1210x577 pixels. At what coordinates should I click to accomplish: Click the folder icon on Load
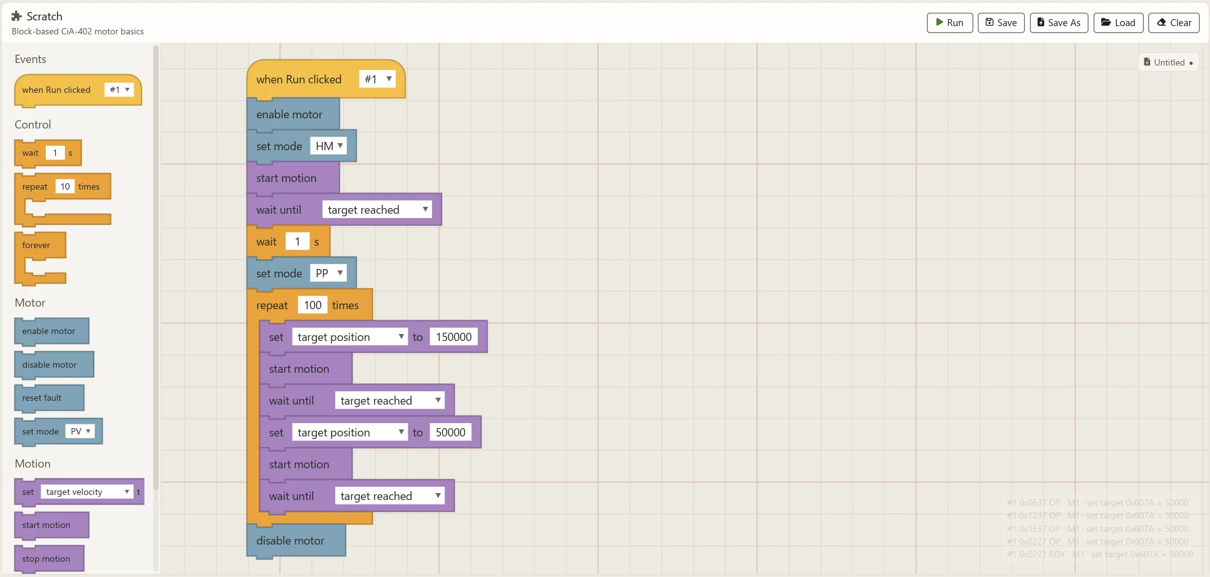coord(1106,22)
